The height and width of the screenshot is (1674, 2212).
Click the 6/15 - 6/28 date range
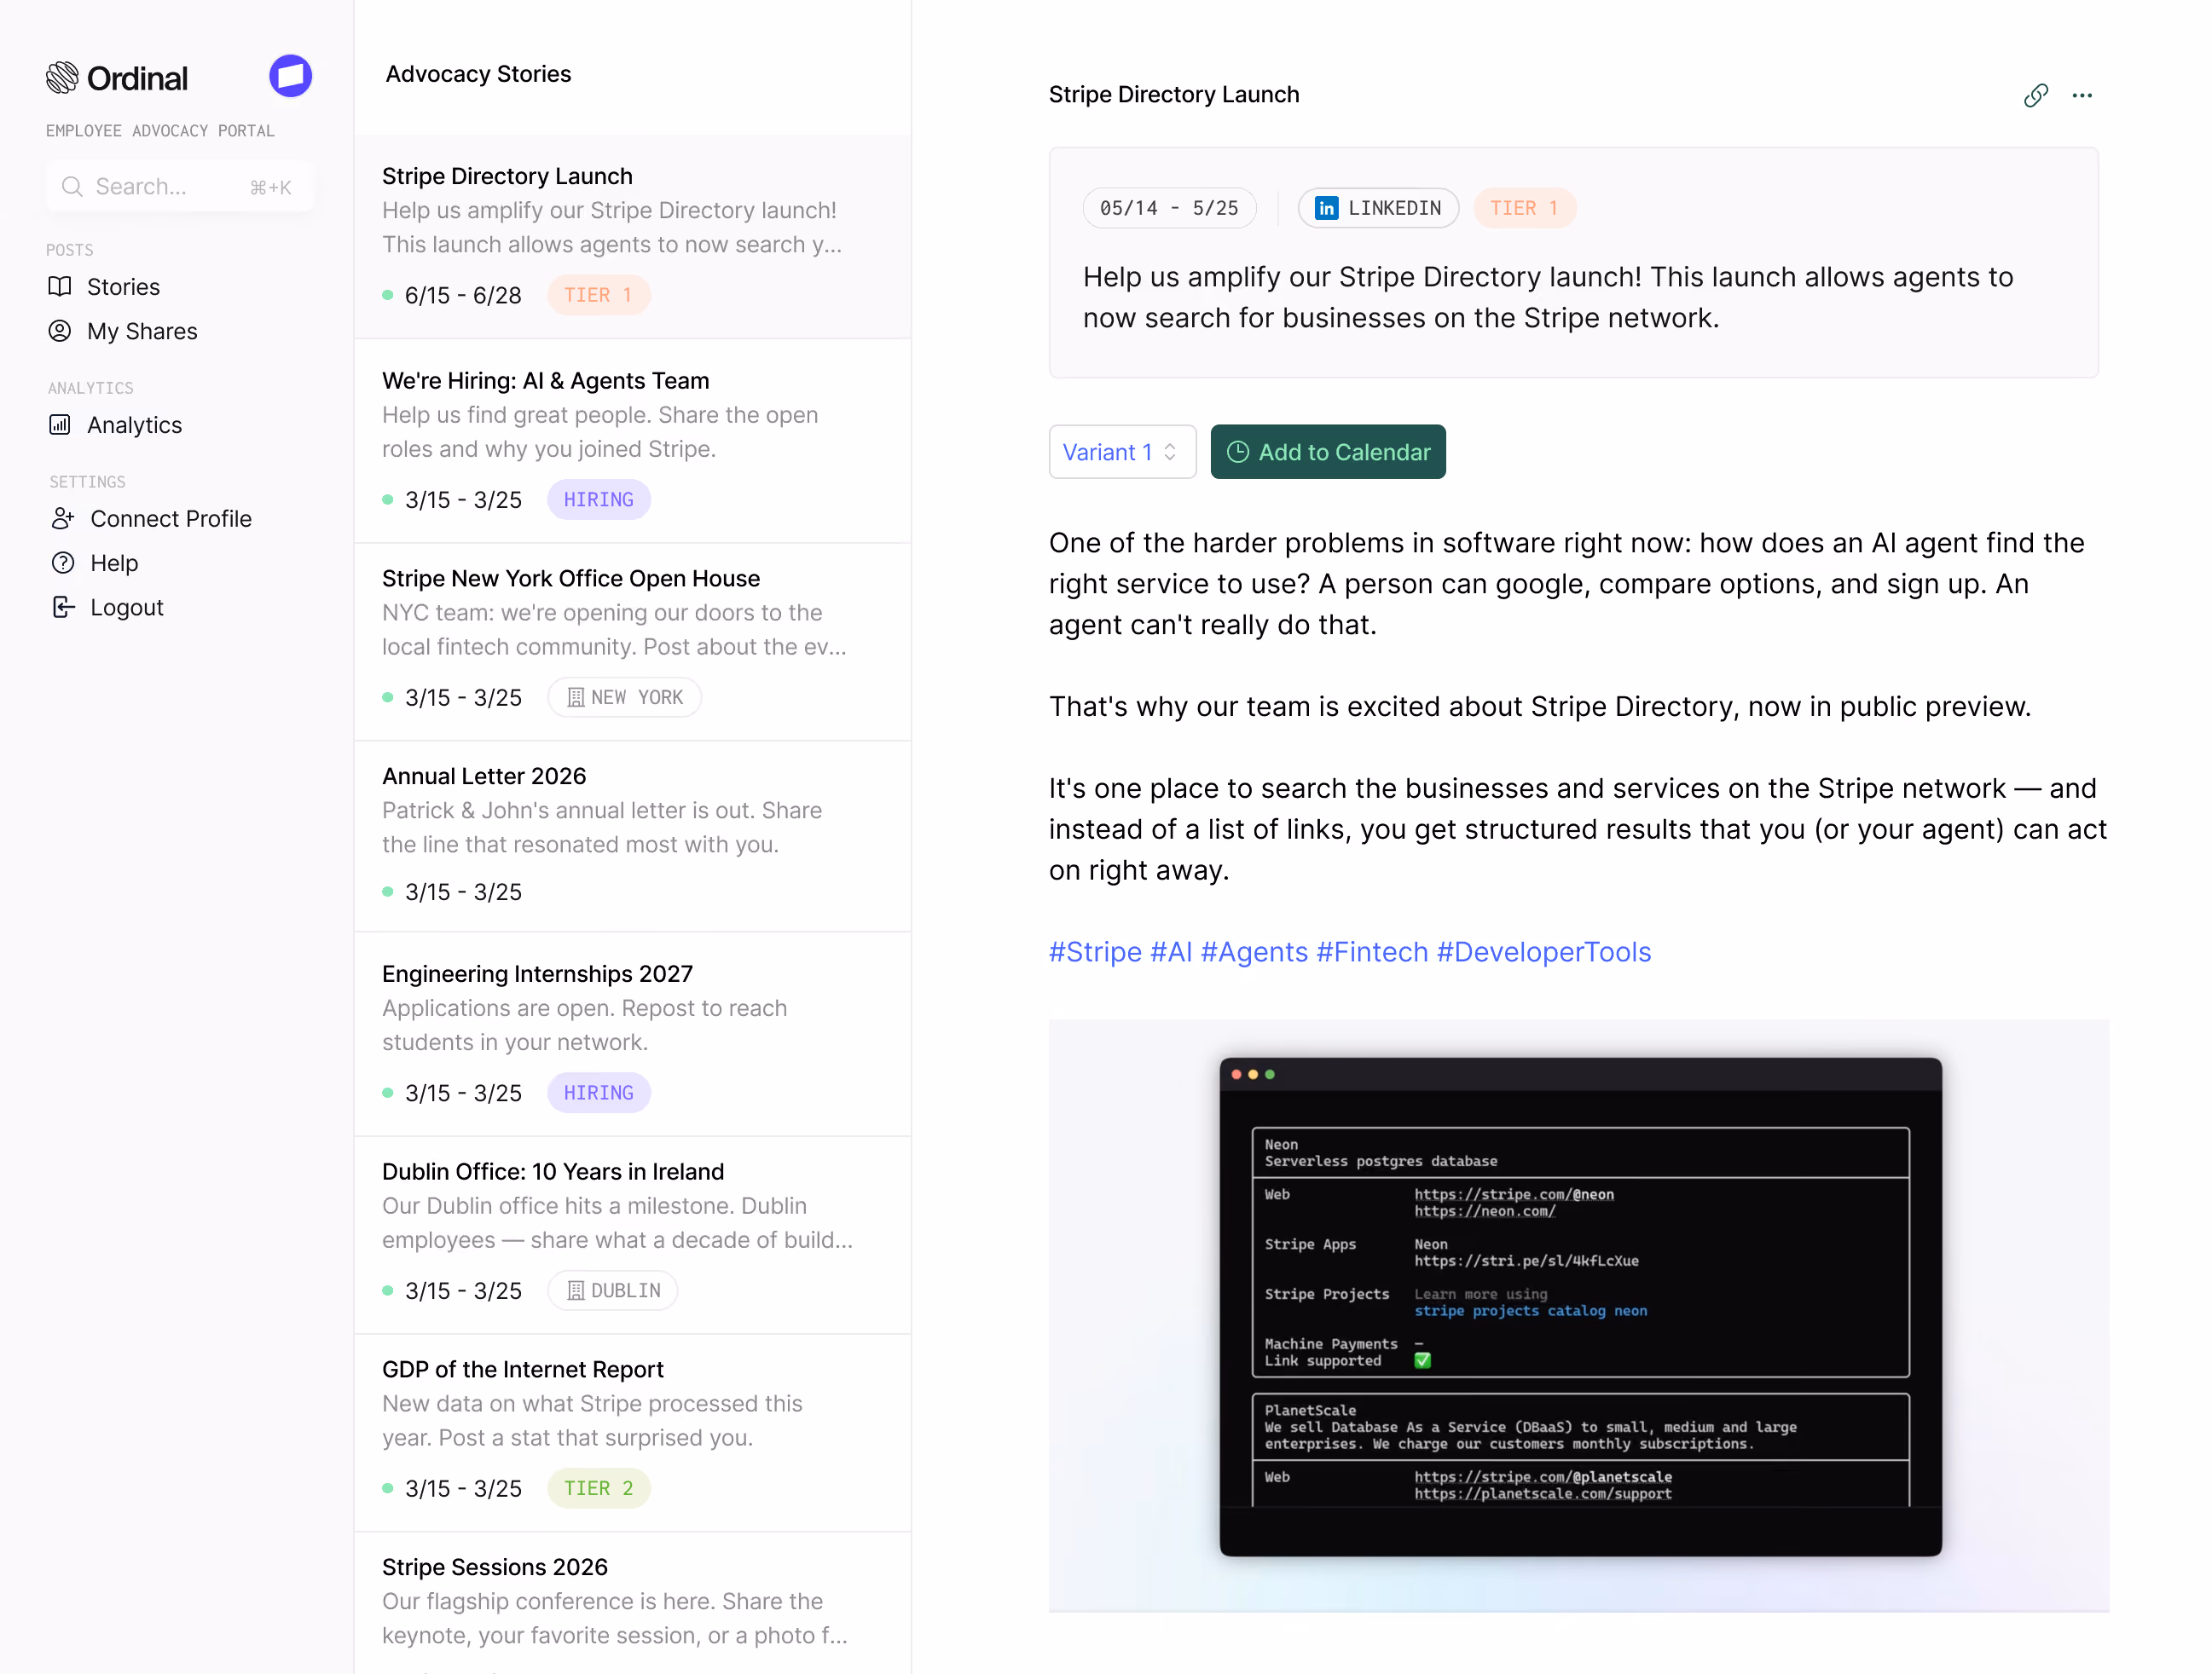[463, 296]
